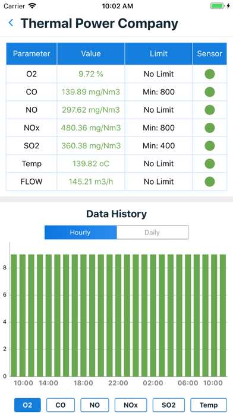The width and height of the screenshot is (233, 413).
Task: Click the Parameter column header
Action: [x=32, y=54]
